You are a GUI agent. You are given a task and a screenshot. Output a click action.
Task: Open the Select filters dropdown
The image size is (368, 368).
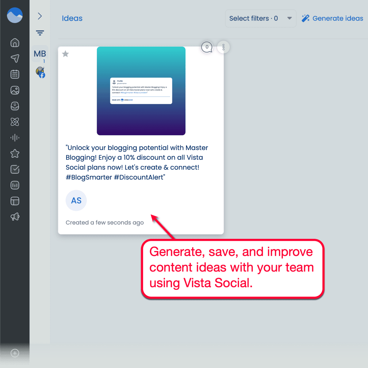tap(260, 18)
